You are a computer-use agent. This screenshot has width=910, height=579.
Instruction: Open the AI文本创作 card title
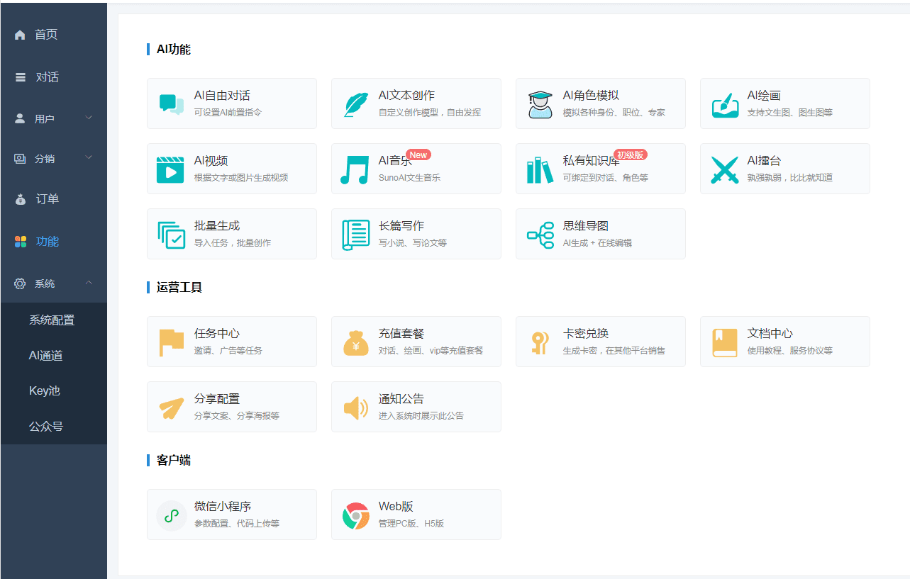tap(406, 96)
